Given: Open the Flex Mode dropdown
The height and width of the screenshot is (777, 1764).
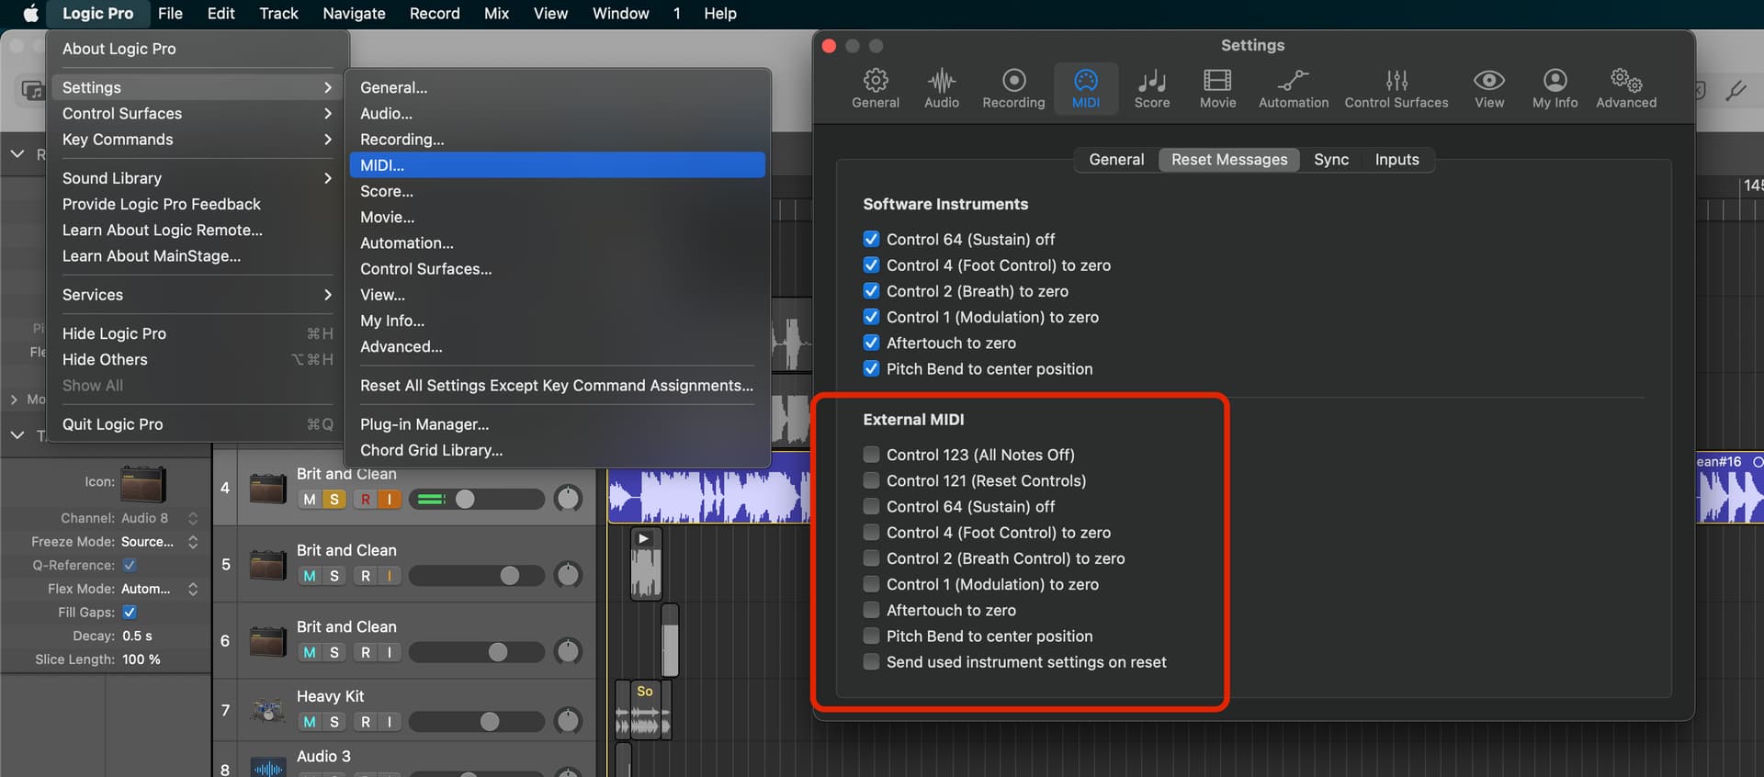Looking at the screenshot, I should pyautogui.click(x=160, y=589).
